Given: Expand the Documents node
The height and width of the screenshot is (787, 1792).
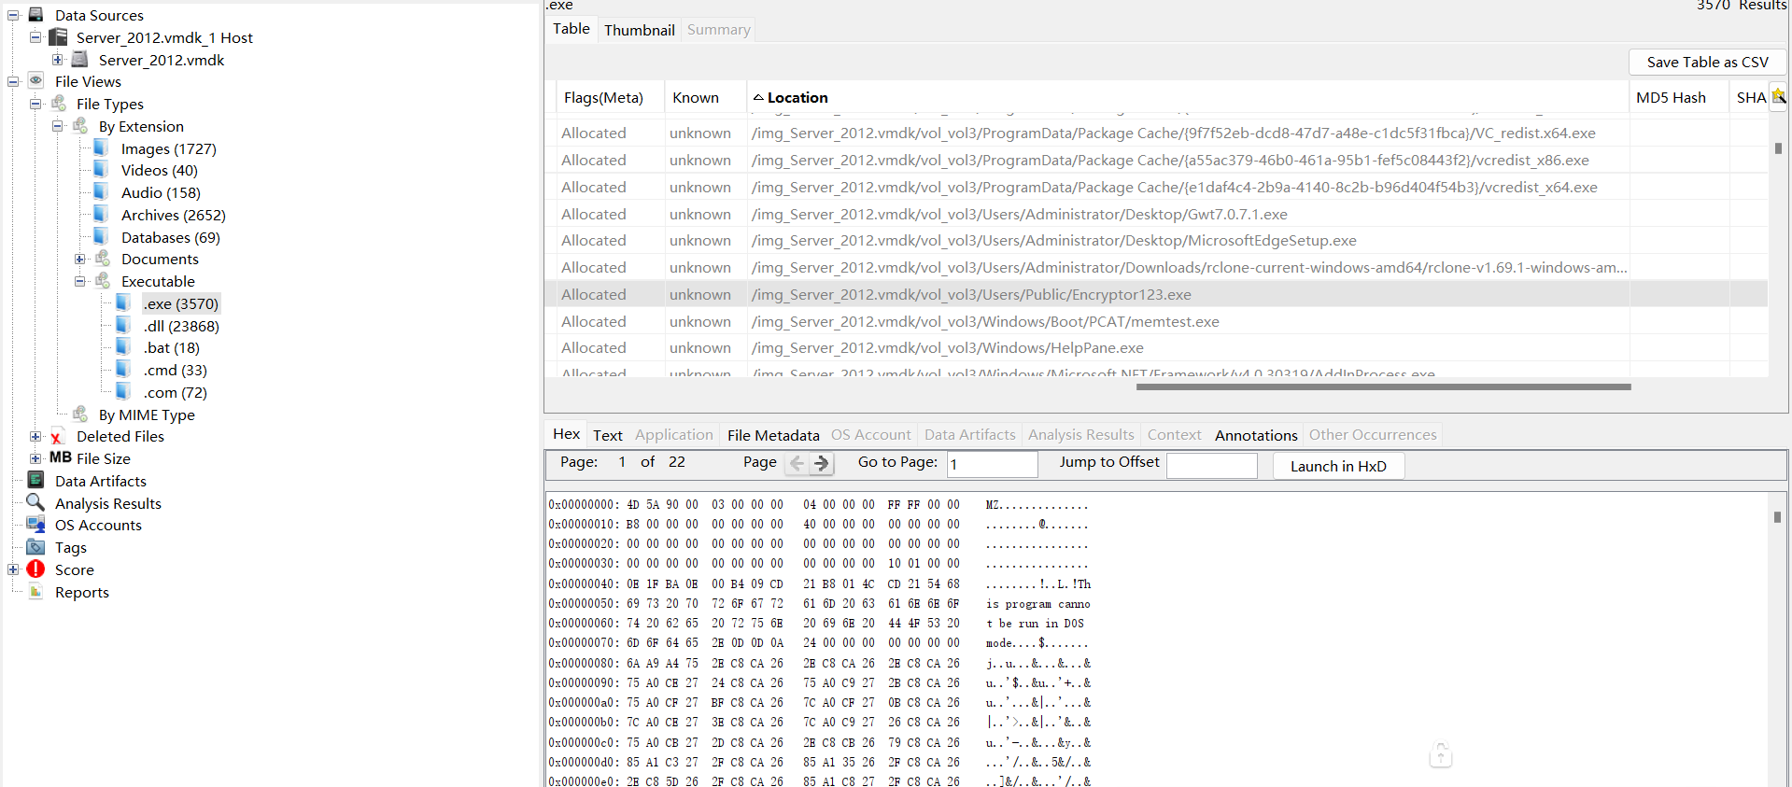Looking at the screenshot, I should pos(80,259).
